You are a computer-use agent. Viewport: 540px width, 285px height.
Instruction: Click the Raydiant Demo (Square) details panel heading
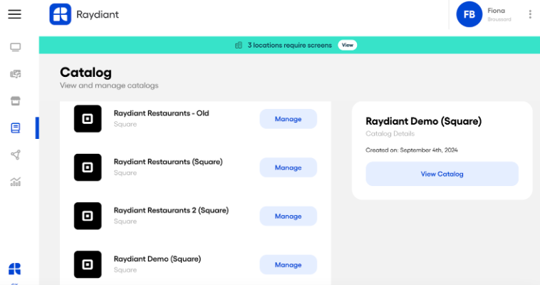[x=424, y=121]
